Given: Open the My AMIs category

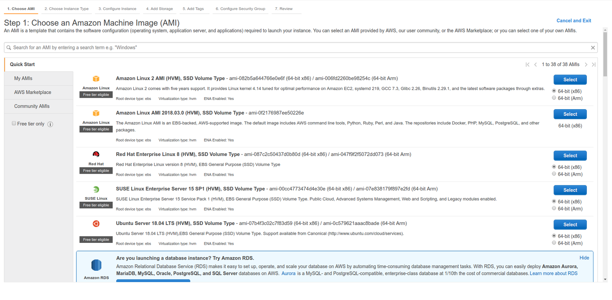Looking at the screenshot, I should (39, 79).
